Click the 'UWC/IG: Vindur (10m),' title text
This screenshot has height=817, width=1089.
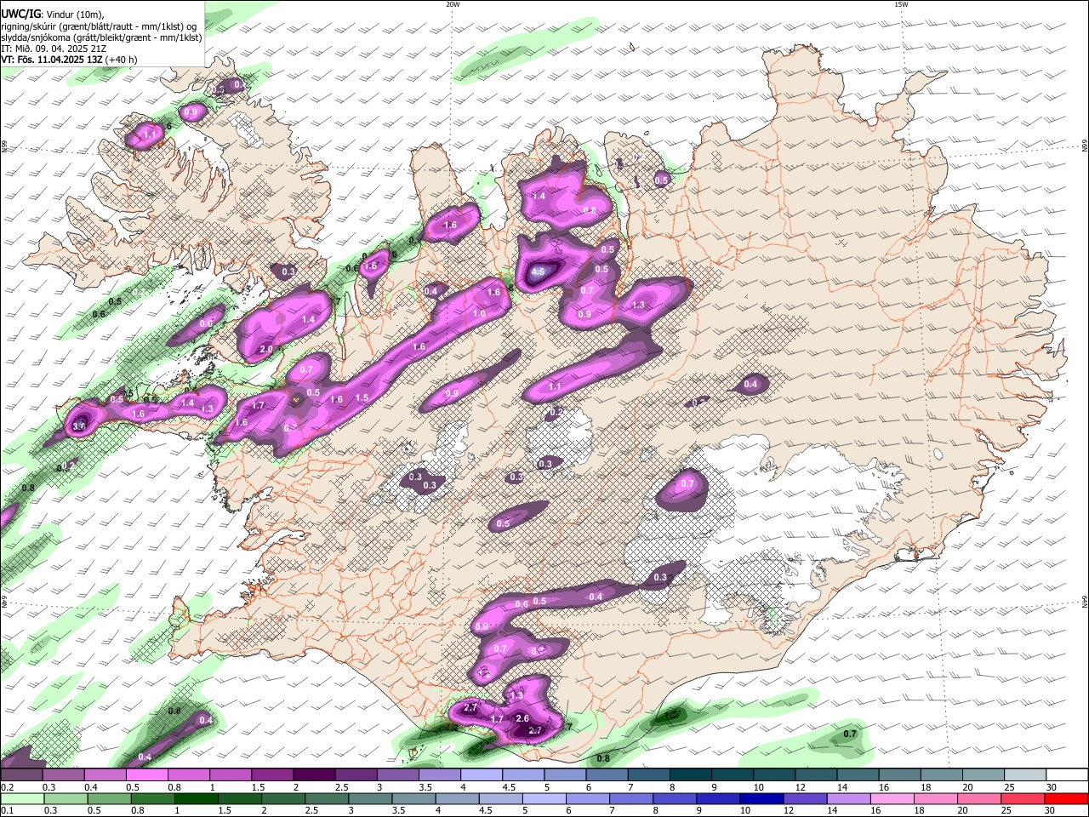52,14
